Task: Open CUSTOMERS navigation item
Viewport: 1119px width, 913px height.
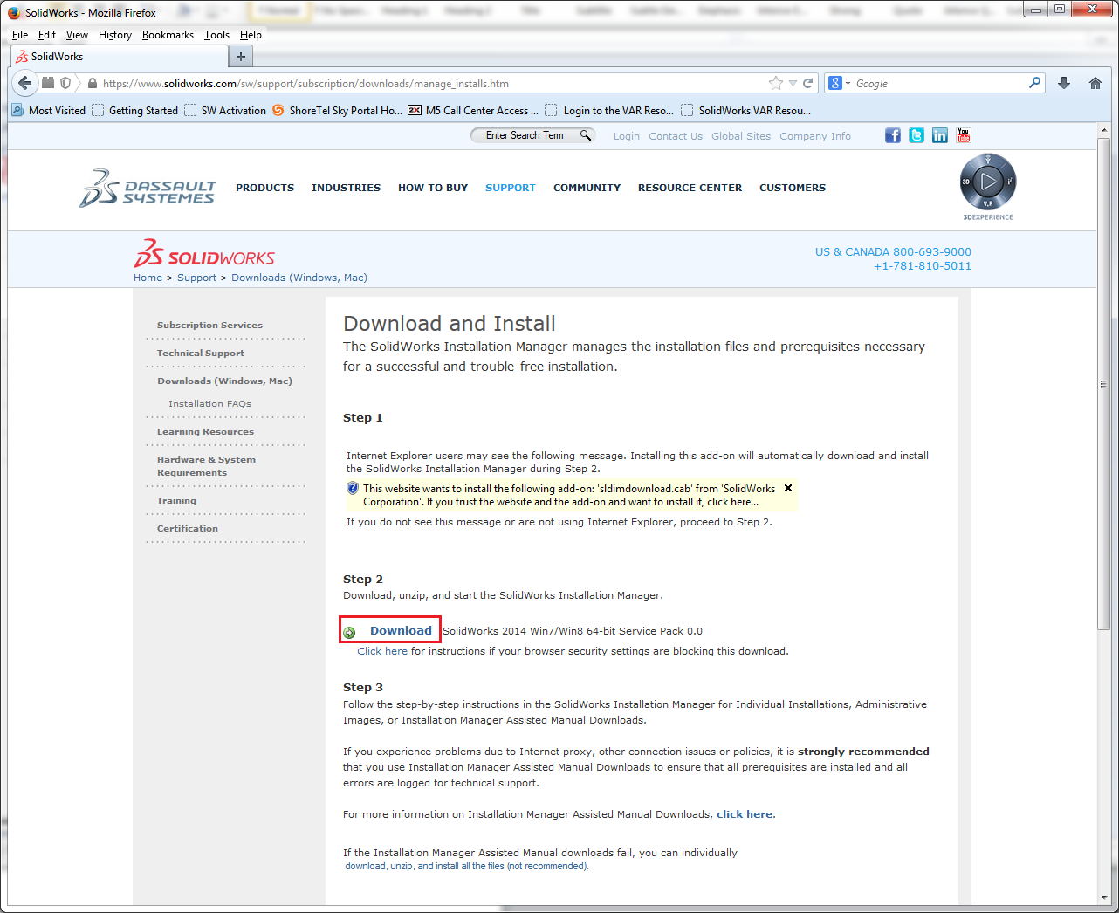Action: (793, 188)
